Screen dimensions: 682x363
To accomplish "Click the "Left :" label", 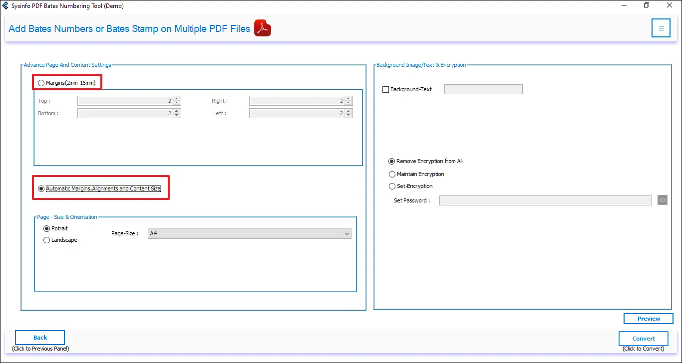I will pyautogui.click(x=220, y=113).
